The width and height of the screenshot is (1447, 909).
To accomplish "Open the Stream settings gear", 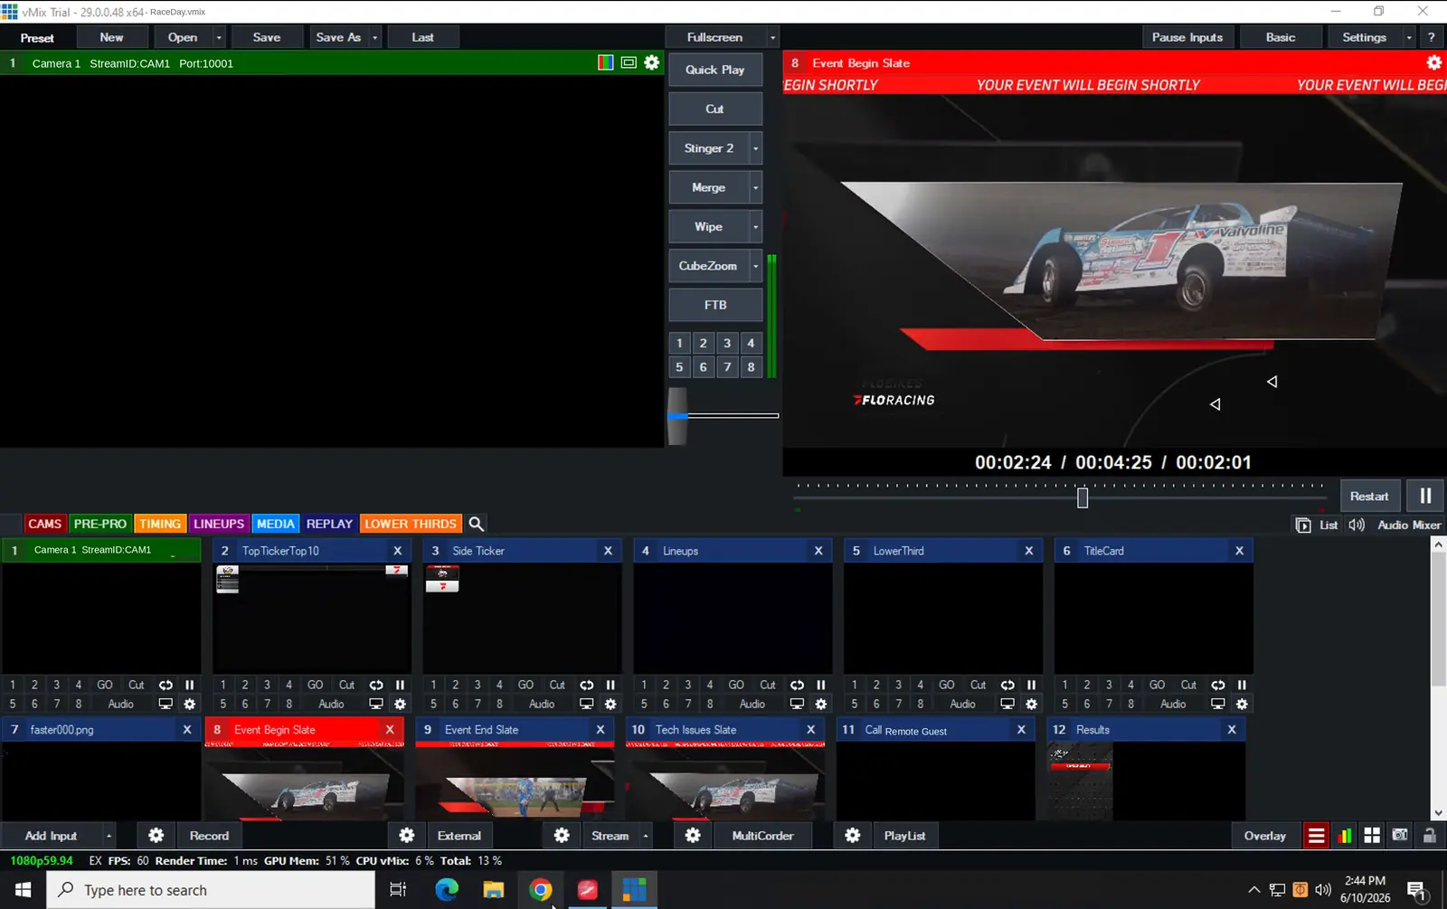I will [x=562, y=836].
